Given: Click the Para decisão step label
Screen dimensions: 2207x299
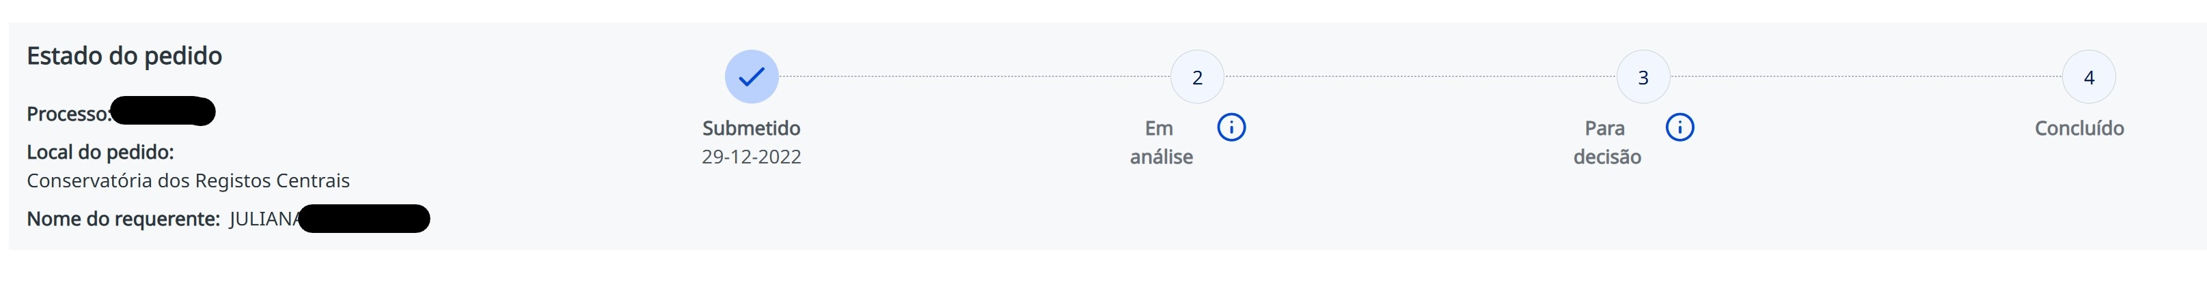Looking at the screenshot, I should [1606, 142].
